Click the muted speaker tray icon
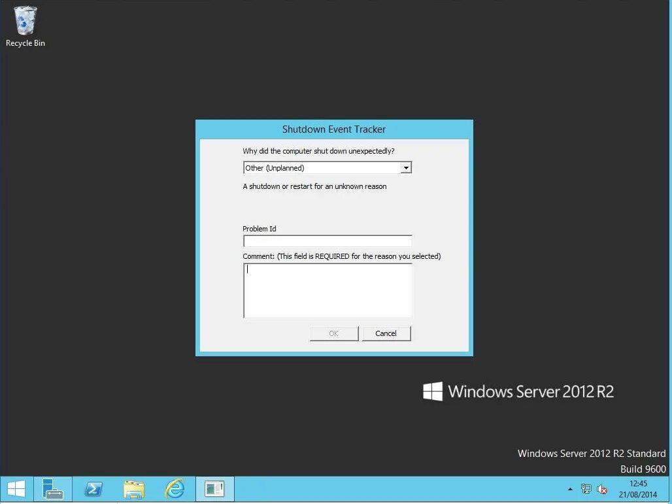This screenshot has width=672, height=504. tap(602, 489)
